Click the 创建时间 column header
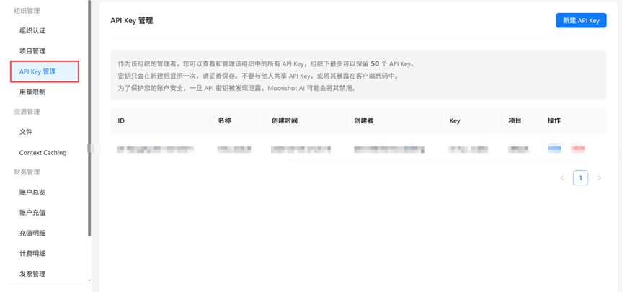Viewport: 622px width, 292px height. [x=285, y=120]
